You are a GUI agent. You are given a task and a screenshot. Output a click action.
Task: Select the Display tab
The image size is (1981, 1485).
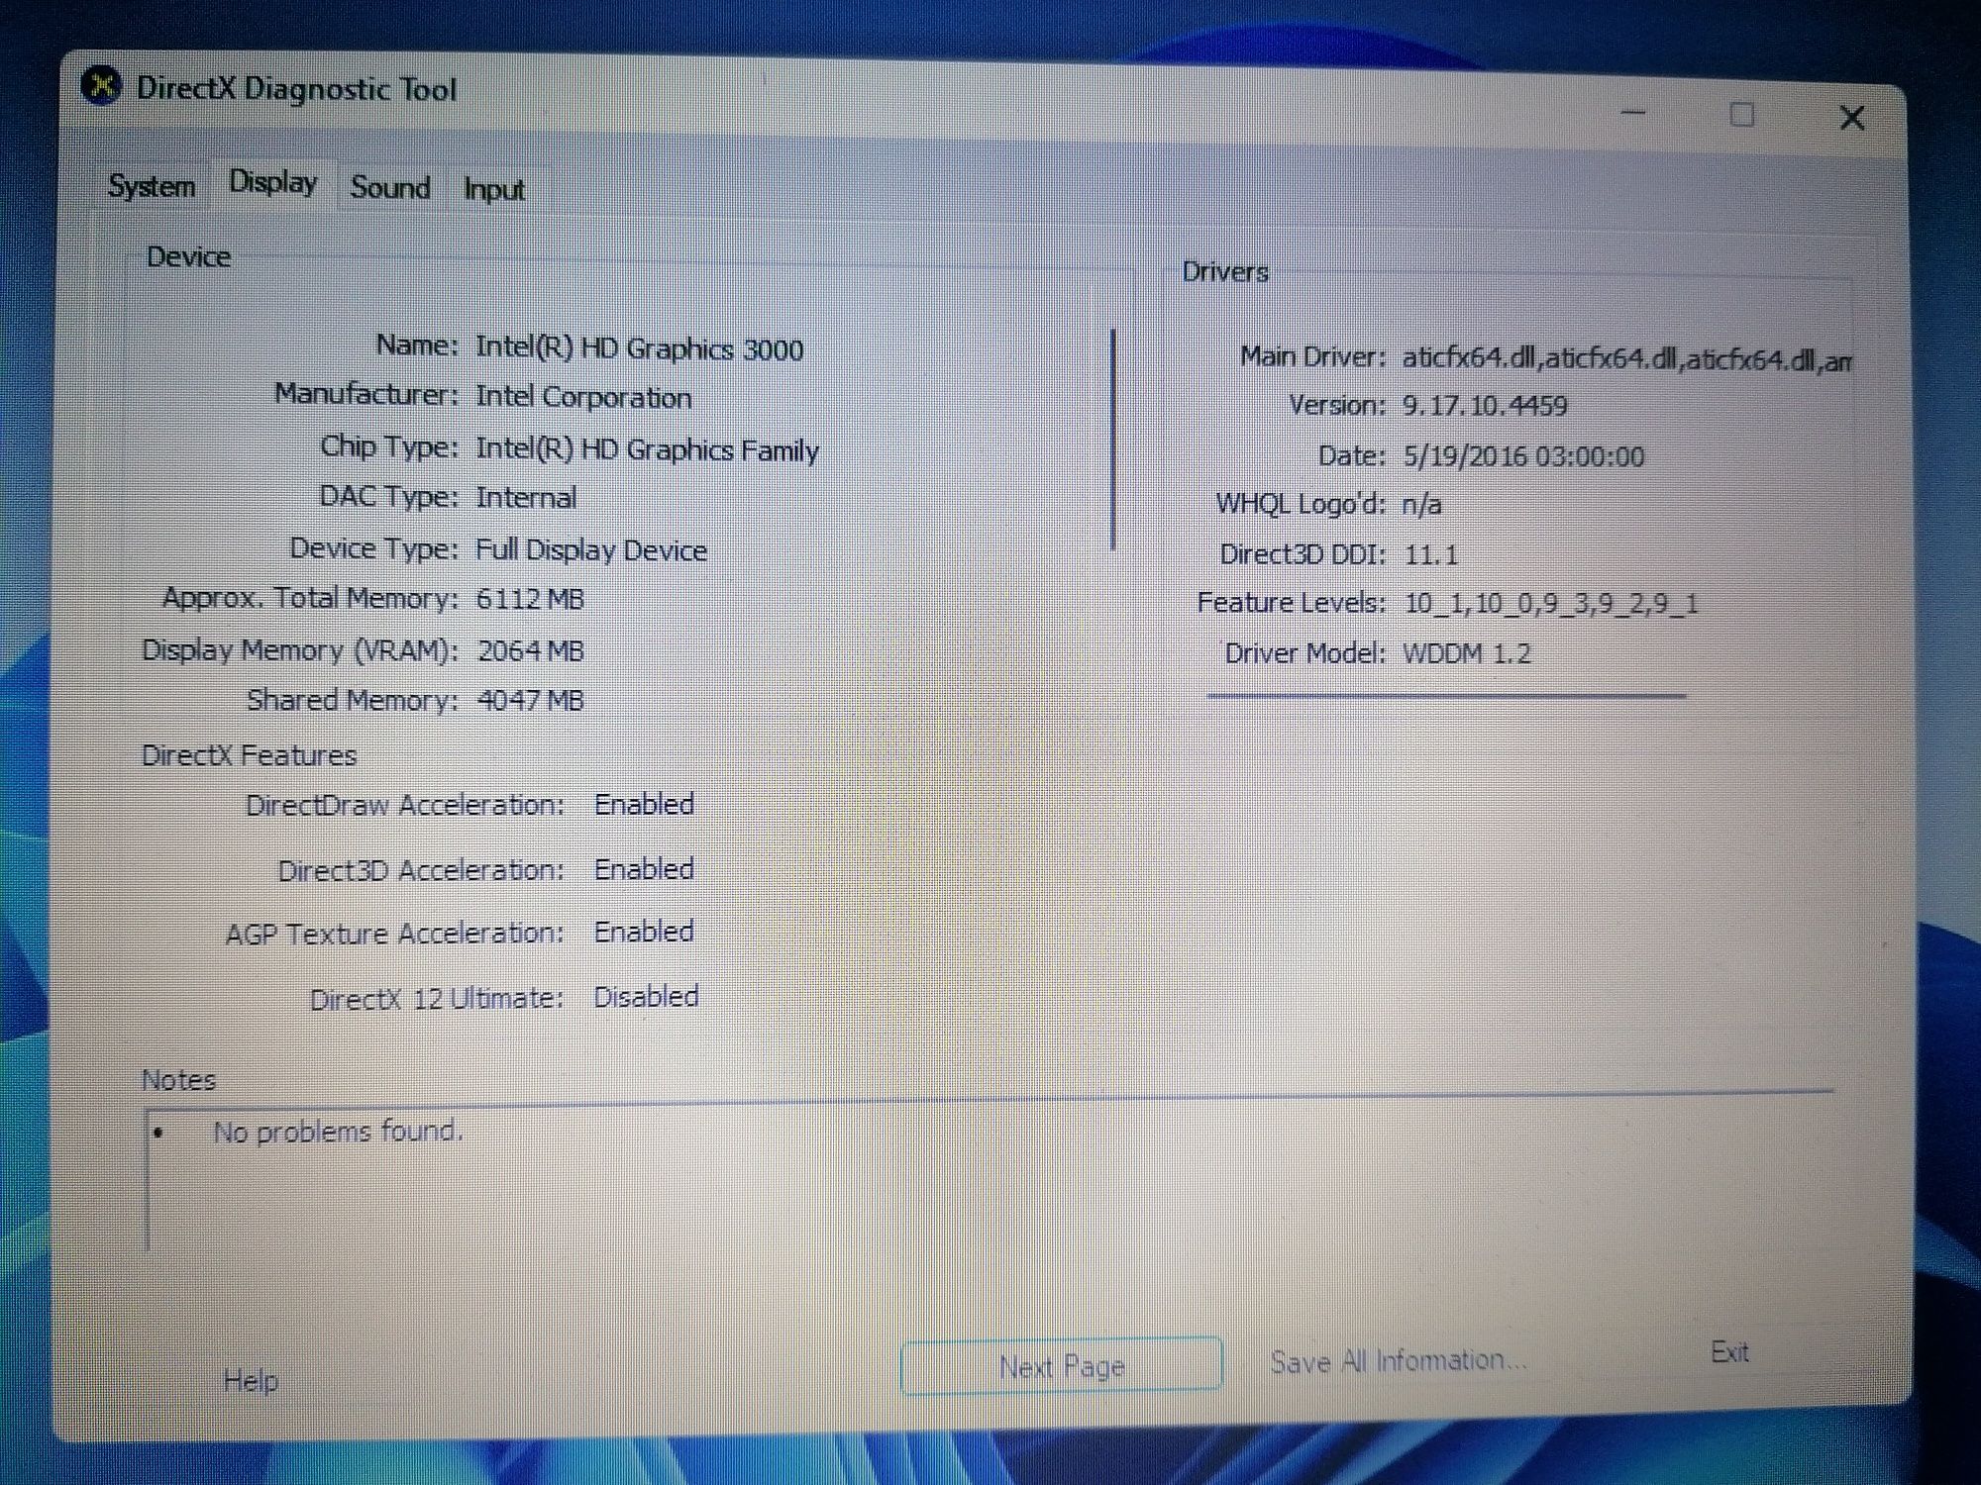coord(273,182)
